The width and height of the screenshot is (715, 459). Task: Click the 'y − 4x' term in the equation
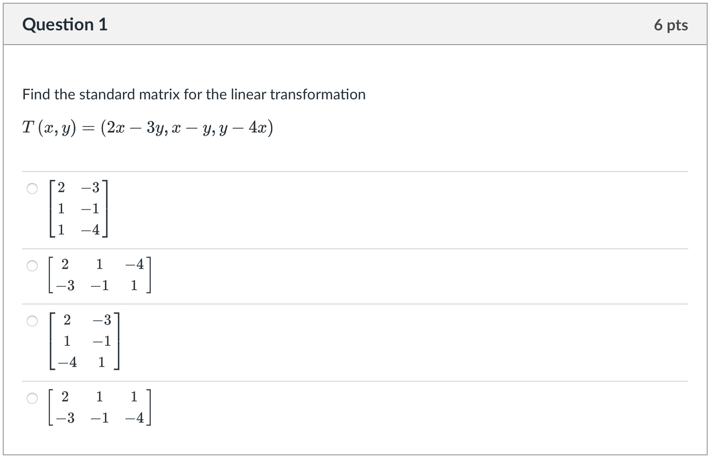coord(245,127)
